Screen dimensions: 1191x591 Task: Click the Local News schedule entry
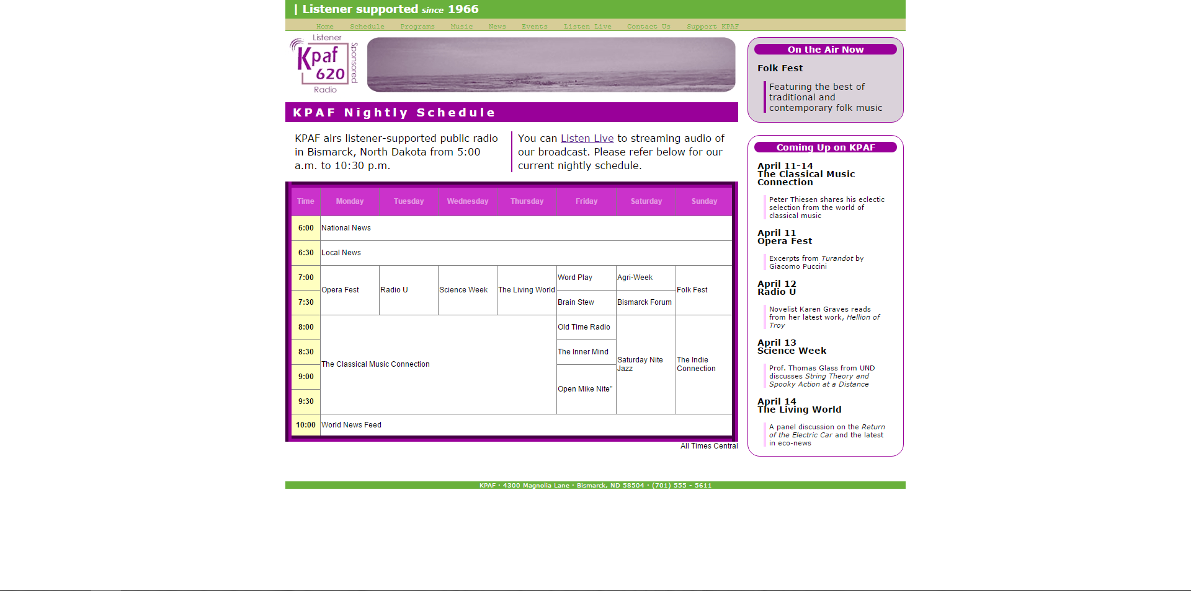pos(526,253)
